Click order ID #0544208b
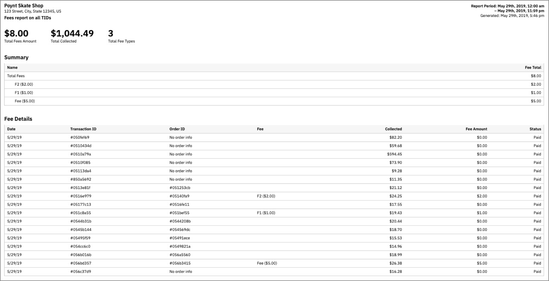 (x=180, y=221)
